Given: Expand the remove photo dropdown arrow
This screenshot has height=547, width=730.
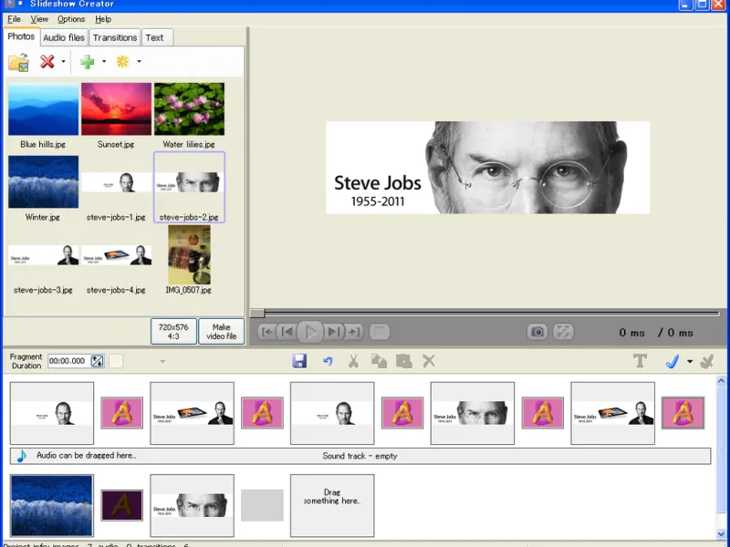Looking at the screenshot, I should point(63,61).
